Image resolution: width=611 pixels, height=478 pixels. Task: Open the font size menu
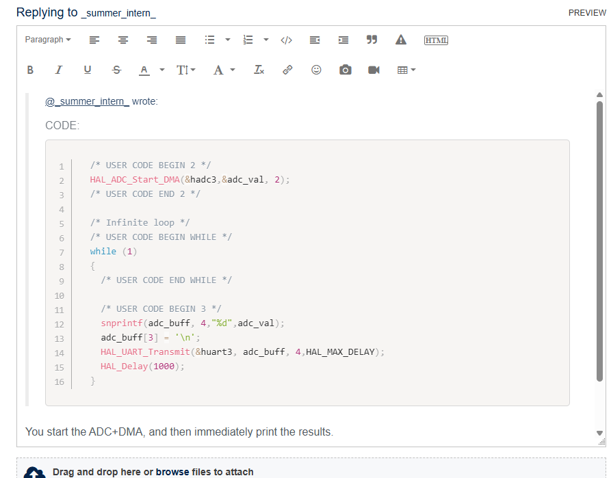point(185,69)
